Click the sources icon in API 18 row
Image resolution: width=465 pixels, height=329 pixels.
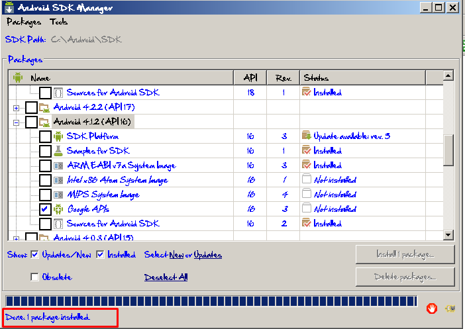pyautogui.click(x=58, y=93)
